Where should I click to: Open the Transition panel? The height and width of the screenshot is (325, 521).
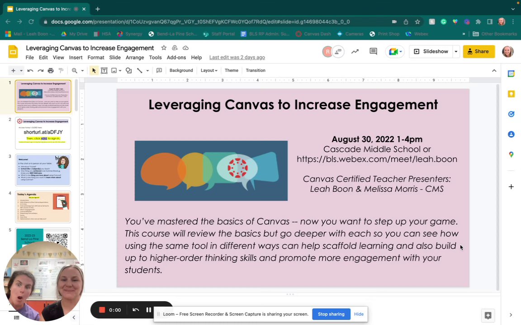tap(256, 70)
